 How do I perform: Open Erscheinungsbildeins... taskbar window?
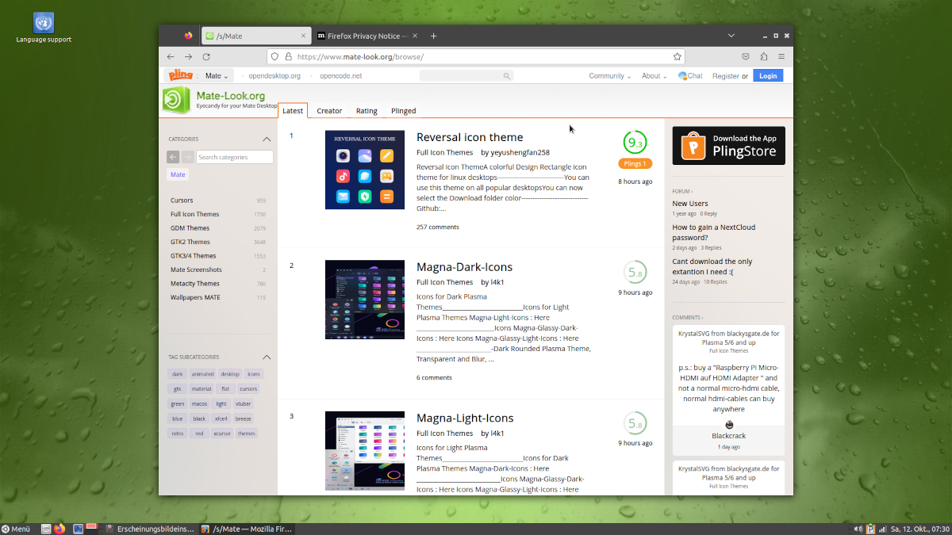tap(149, 529)
